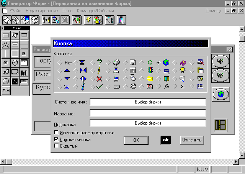Enable the Изменять размер картинки checkbox
The image size is (245, 174).
pyautogui.click(x=57, y=133)
